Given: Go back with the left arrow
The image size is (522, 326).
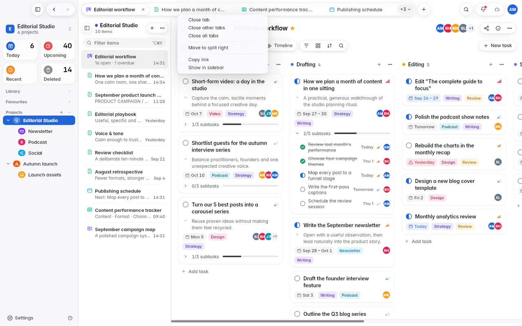Looking at the screenshot, I should (x=54, y=9).
